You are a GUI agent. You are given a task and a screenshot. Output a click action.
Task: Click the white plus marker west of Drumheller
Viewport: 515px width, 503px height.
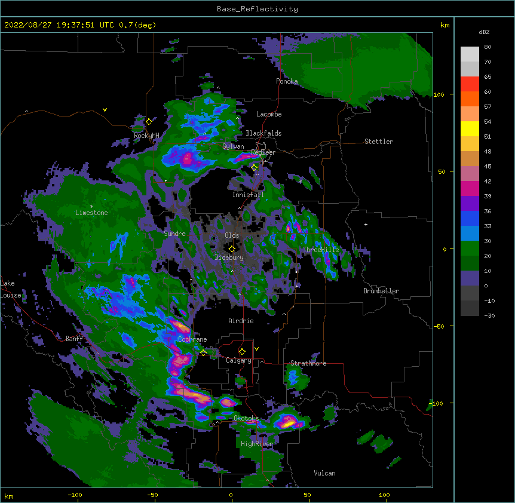pos(366,224)
